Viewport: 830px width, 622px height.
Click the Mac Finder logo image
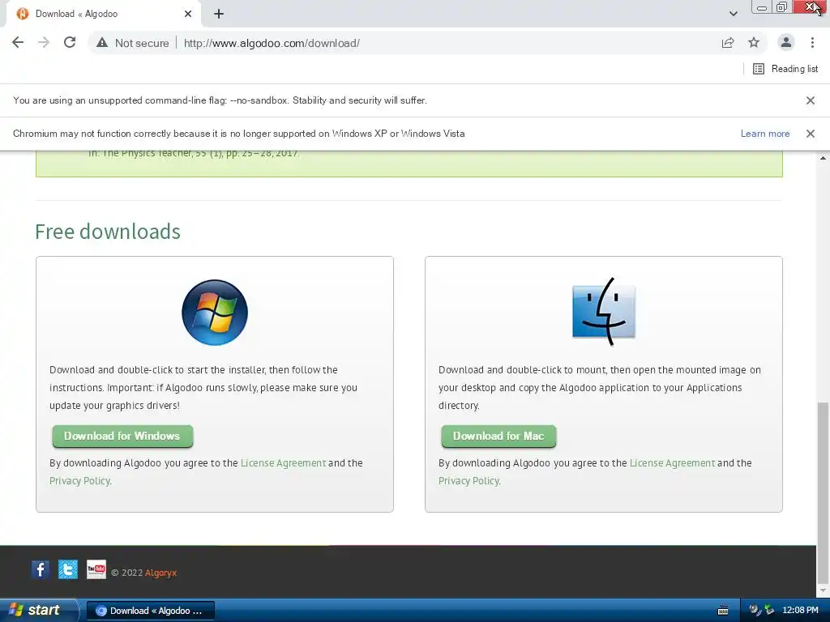pyautogui.click(x=603, y=311)
